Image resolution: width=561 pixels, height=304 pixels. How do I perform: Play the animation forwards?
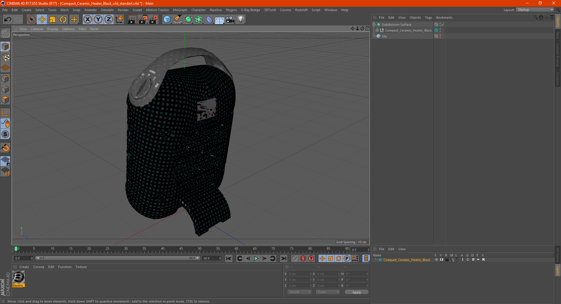pyautogui.click(x=256, y=258)
